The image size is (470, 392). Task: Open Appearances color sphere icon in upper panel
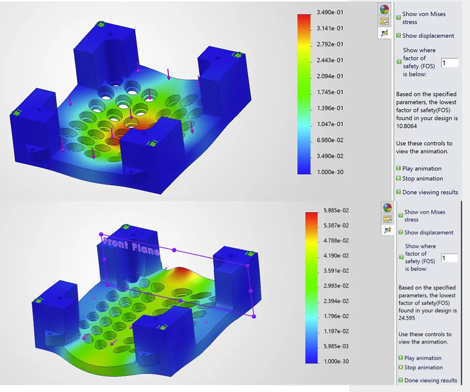(384, 9)
